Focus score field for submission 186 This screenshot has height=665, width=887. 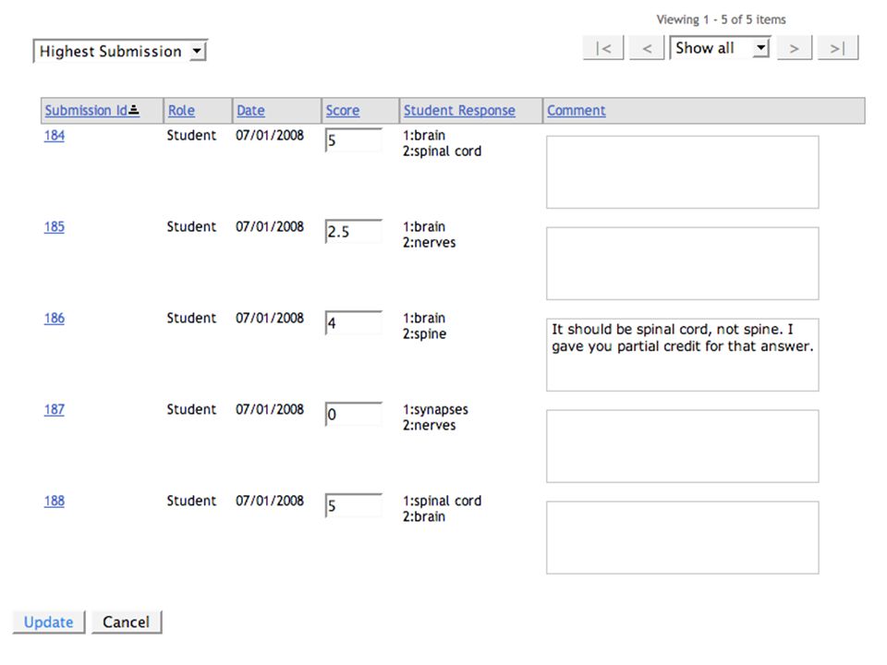[354, 323]
